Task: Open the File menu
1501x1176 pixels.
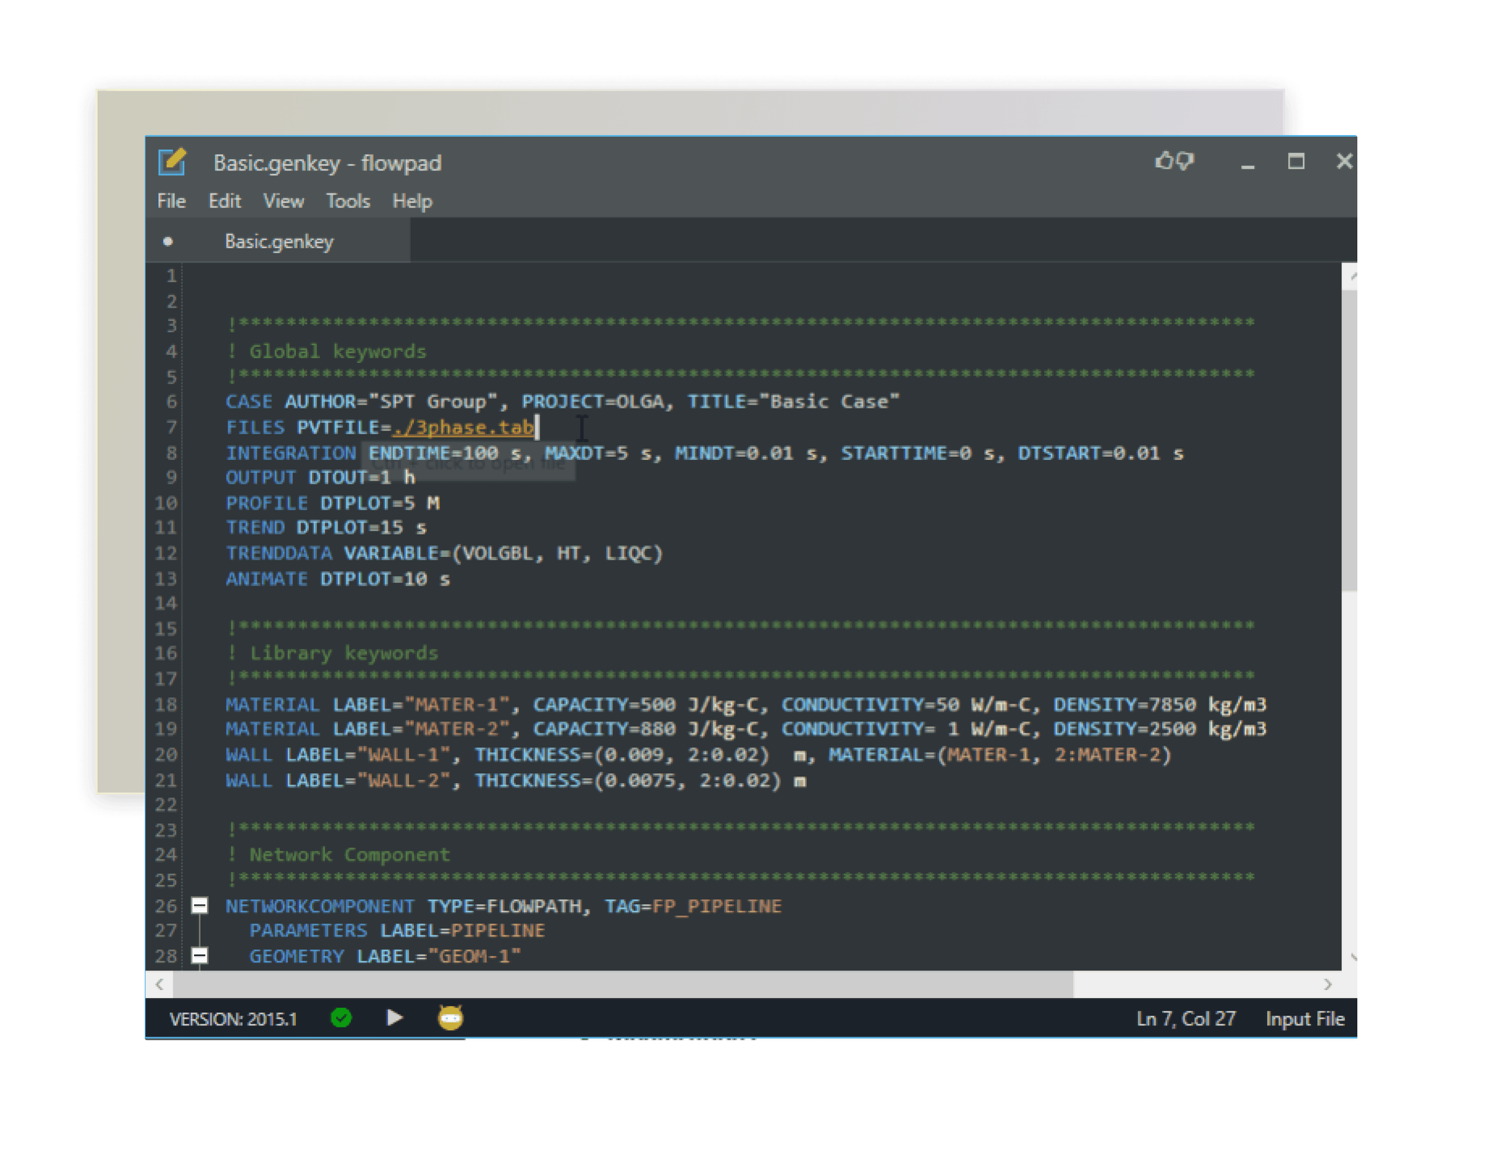Action: pyautogui.click(x=172, y=201)
